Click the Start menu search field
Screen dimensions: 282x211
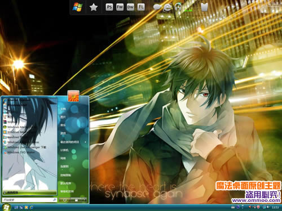click(29, 200)
